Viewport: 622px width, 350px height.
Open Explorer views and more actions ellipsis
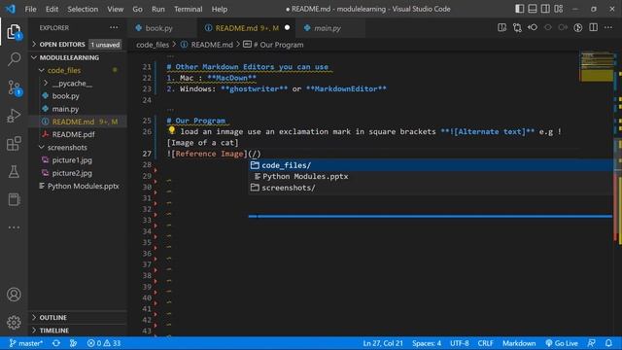114,28
